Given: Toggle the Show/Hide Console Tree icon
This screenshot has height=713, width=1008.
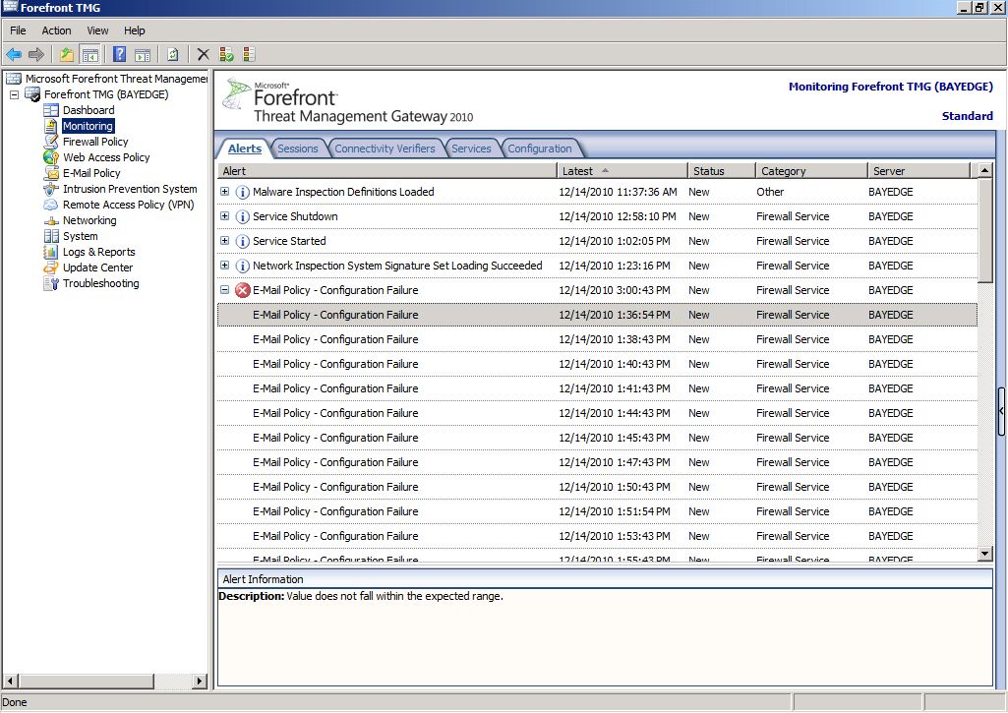Looking at the screenshot, I should tap(89, 55).
